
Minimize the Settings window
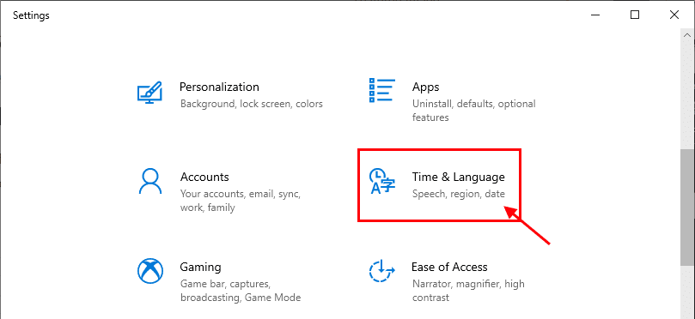[595, 15]
